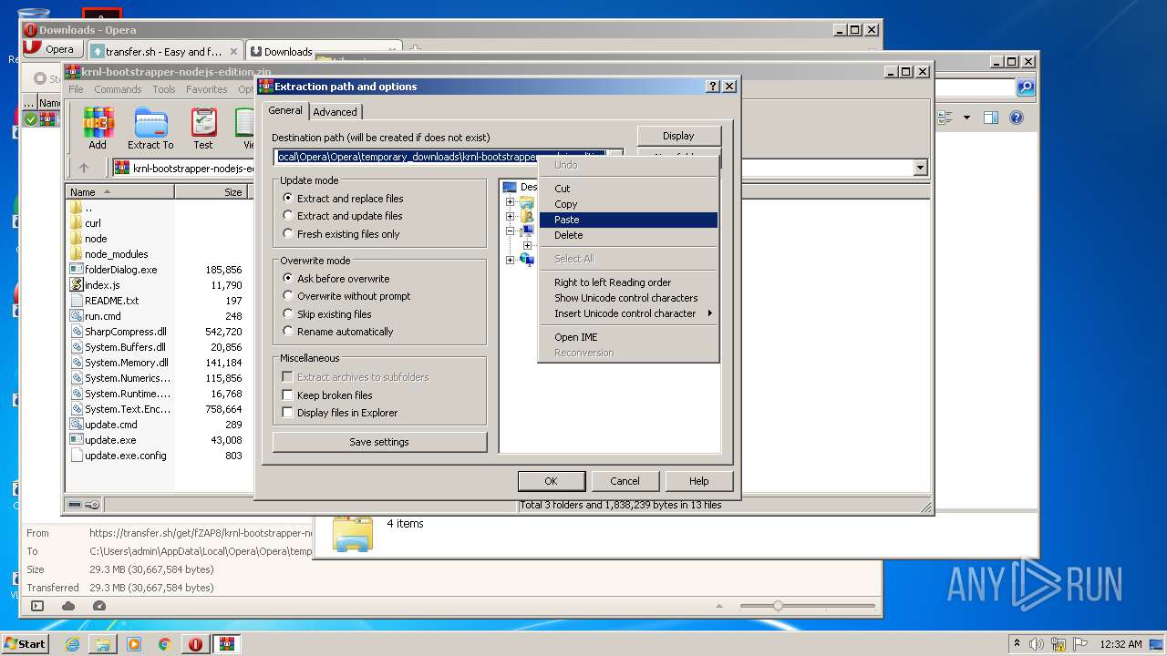The height and width of the screenshot is (656, 1167).
Task: Go up one level with arrow icon
Action: [84, 168]
